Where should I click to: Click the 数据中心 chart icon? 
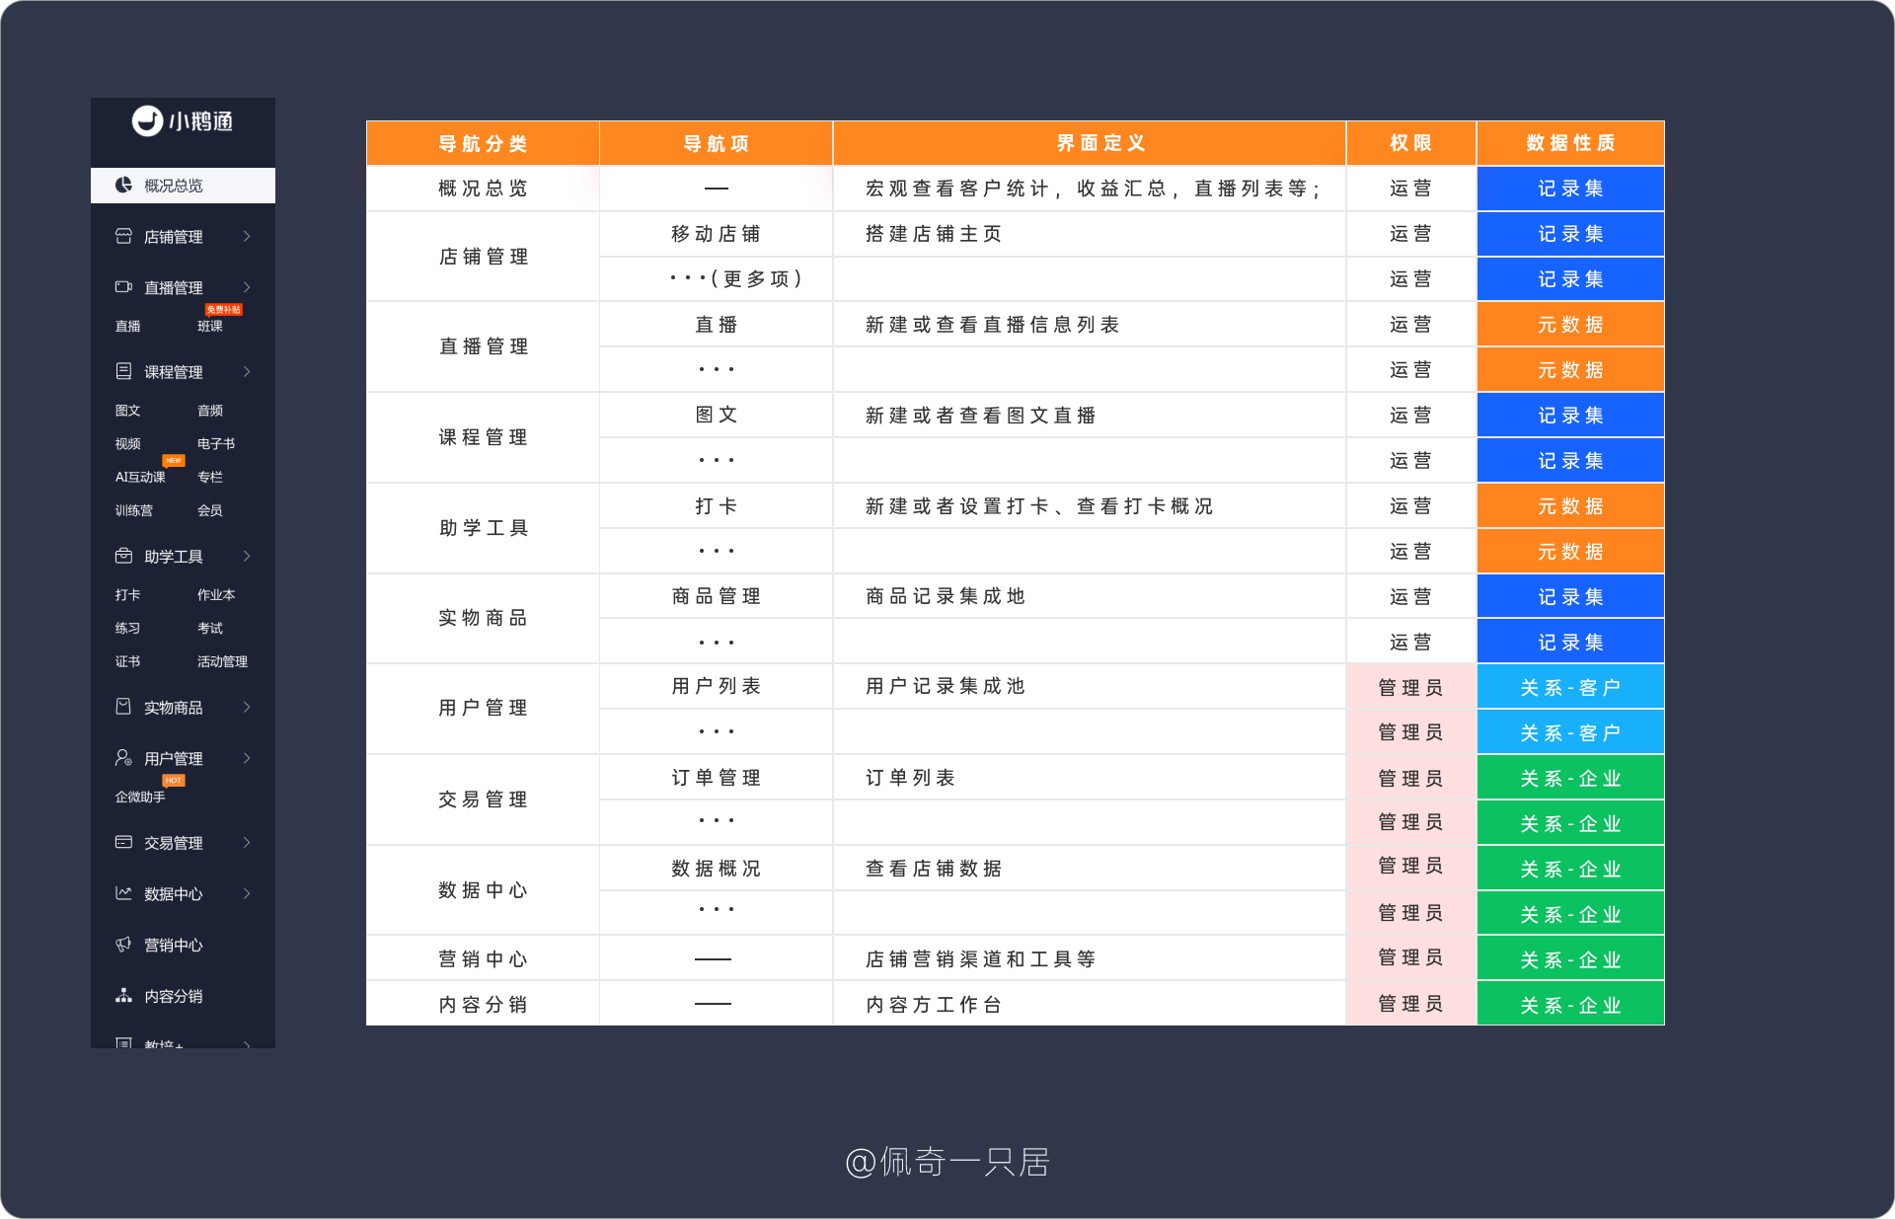(x=123, y=893)
